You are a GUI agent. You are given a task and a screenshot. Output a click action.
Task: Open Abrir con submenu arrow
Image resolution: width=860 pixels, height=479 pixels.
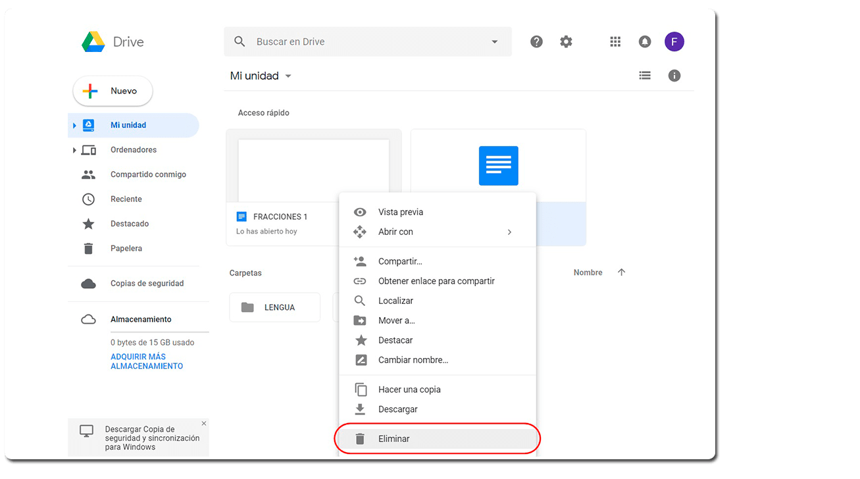[x=509, y=232]
